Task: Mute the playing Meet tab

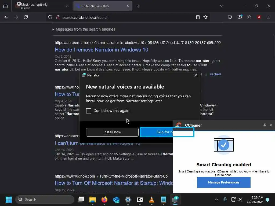Action: pyautogui.click(x=19, y=4)
